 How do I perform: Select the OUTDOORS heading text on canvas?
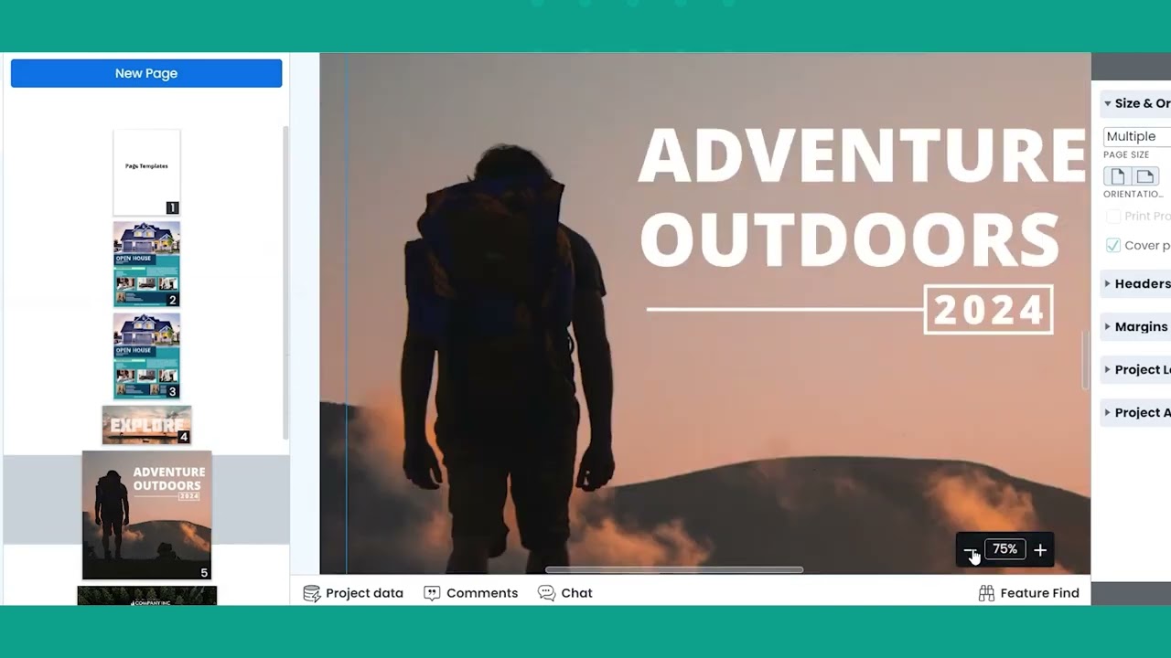click(x=850, y=238)
